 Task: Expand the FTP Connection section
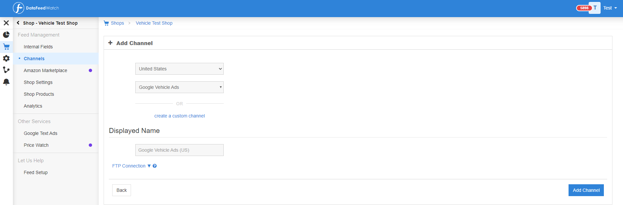131,166
